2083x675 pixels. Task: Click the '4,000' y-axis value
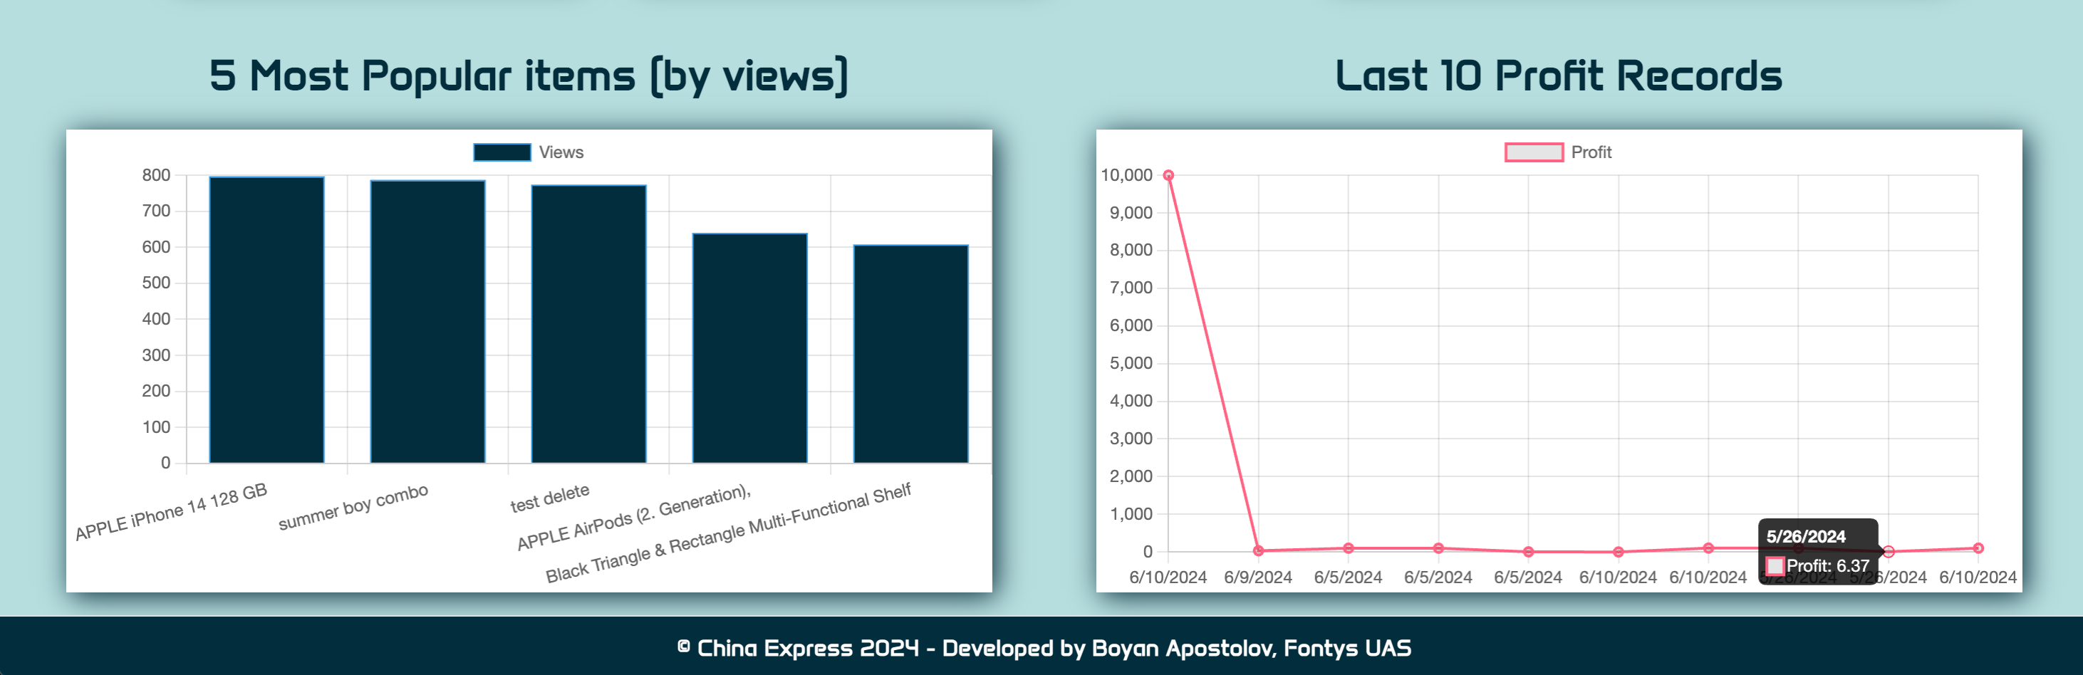(x=1131, y=401)
